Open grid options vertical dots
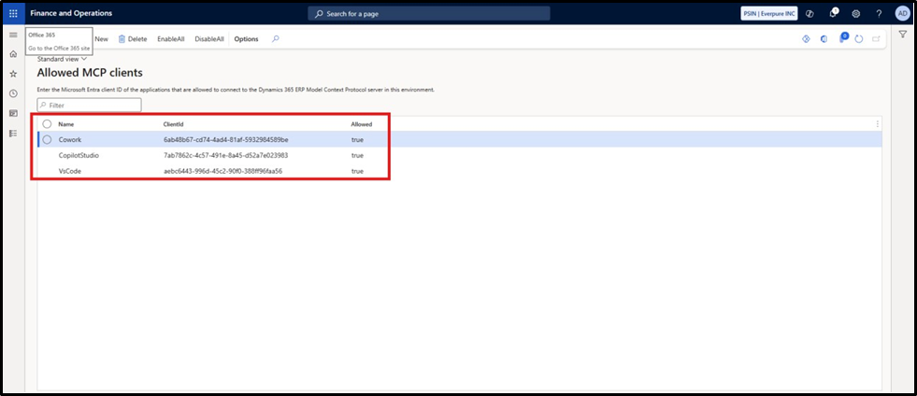 (877, 124)
